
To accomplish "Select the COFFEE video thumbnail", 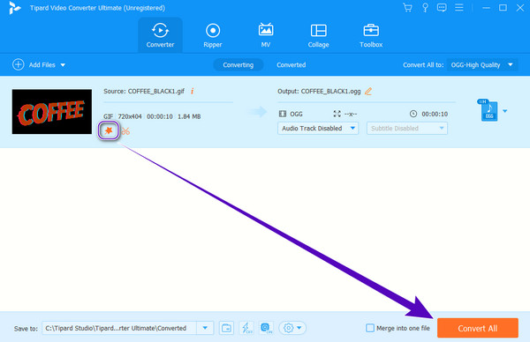I will 52,112.
